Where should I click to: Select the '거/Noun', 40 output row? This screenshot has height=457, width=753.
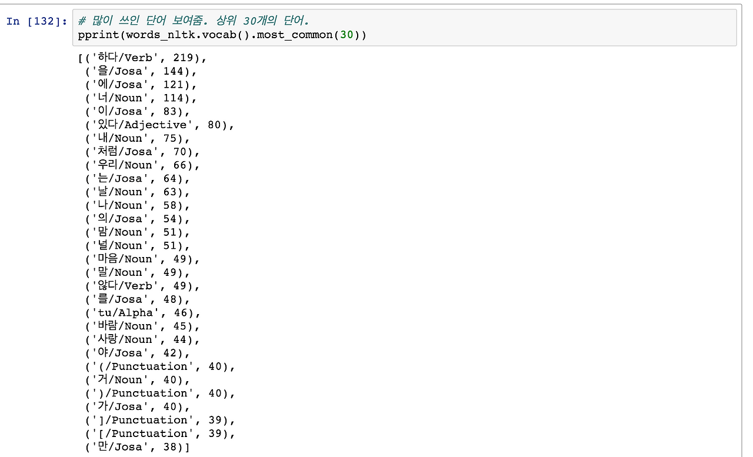(138, 381)
